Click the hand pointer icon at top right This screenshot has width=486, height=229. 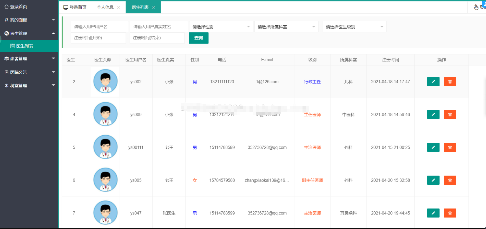tap(476, 7)
